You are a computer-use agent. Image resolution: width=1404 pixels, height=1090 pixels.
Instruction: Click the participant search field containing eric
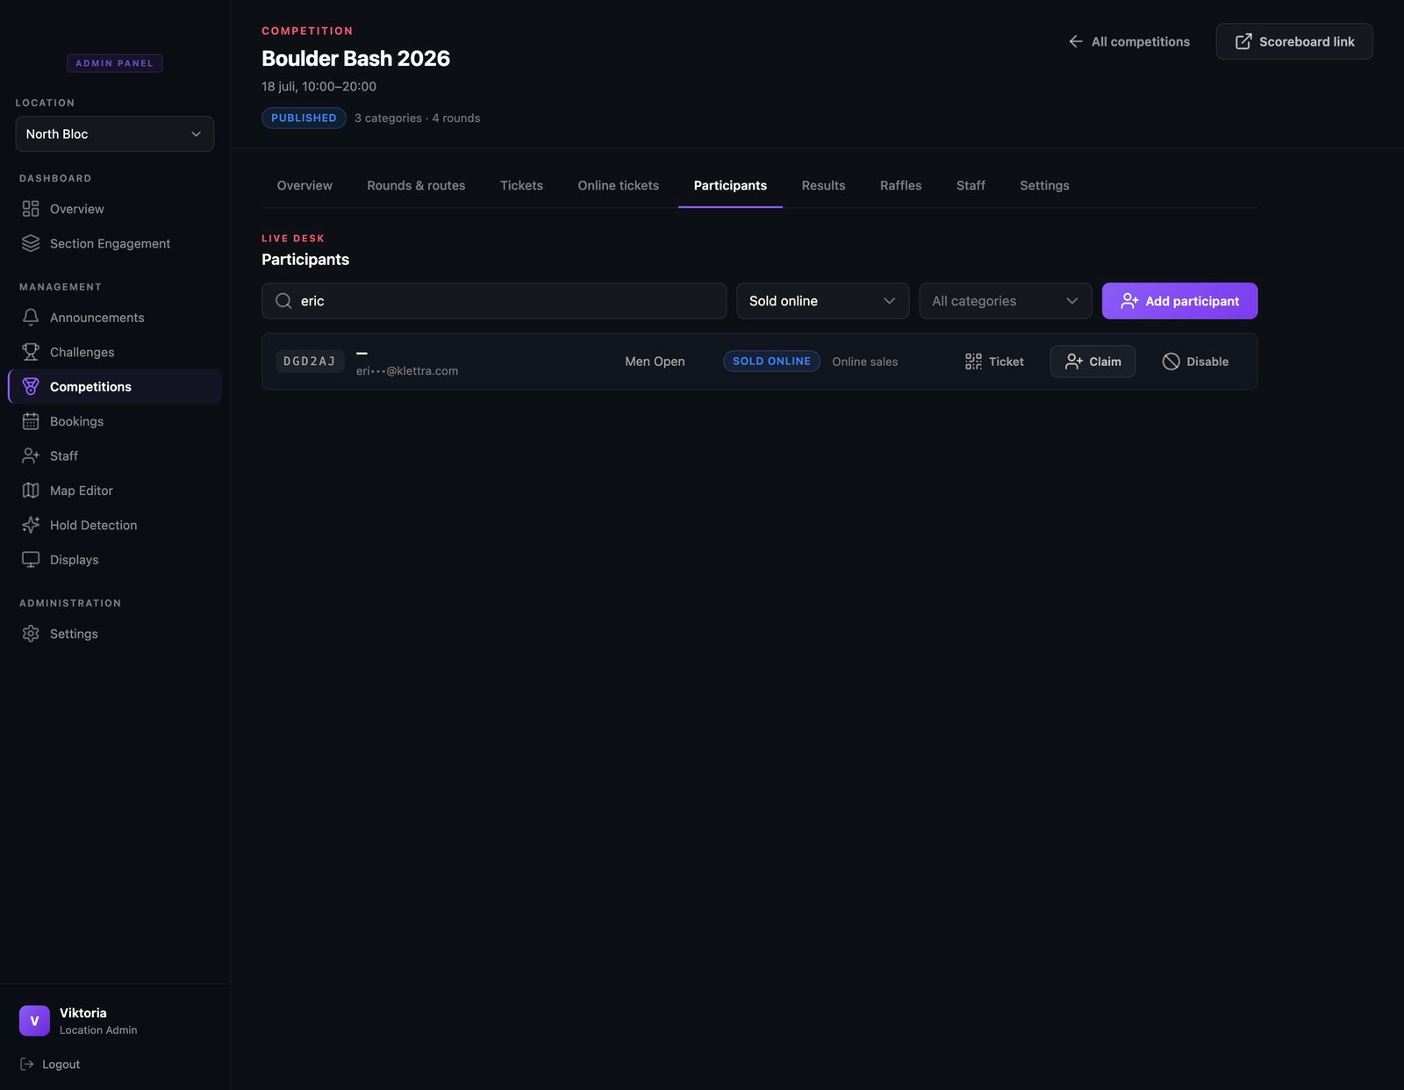pos(494,301)
